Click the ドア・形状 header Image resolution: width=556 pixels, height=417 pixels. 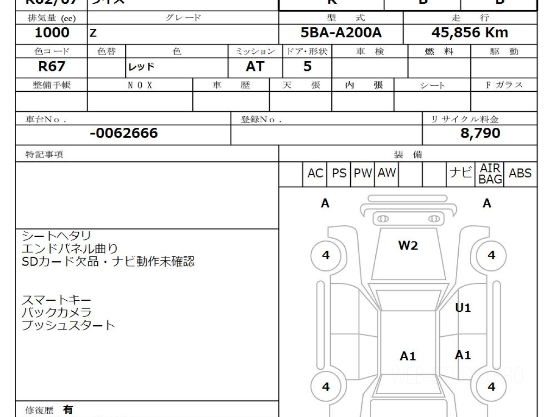[x=308, y=52]
